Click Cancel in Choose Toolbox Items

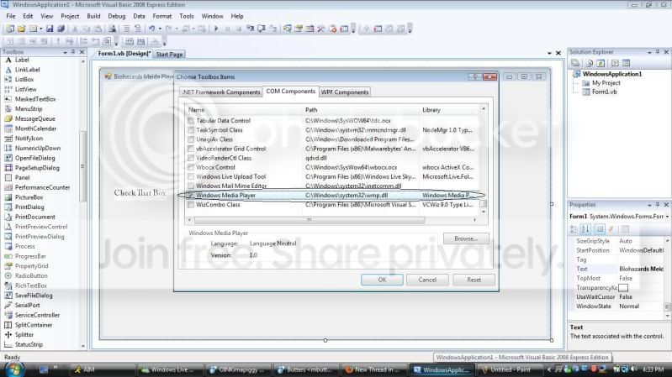(427, 280)
